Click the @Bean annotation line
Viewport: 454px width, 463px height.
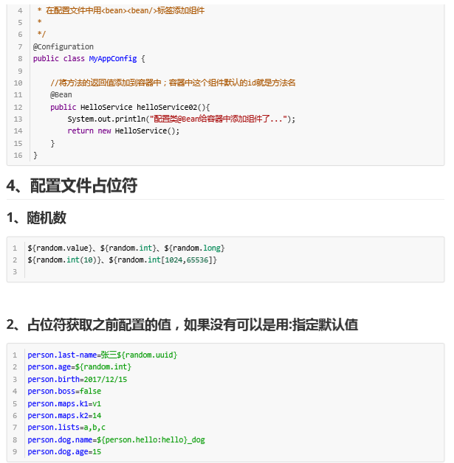point(61,95)
